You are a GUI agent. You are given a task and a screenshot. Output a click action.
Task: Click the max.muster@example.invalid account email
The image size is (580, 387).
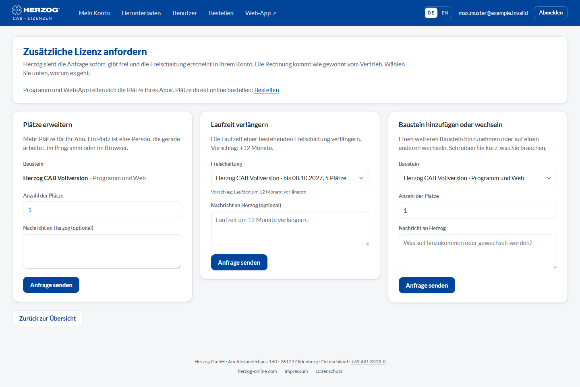(x=493, y=13)
